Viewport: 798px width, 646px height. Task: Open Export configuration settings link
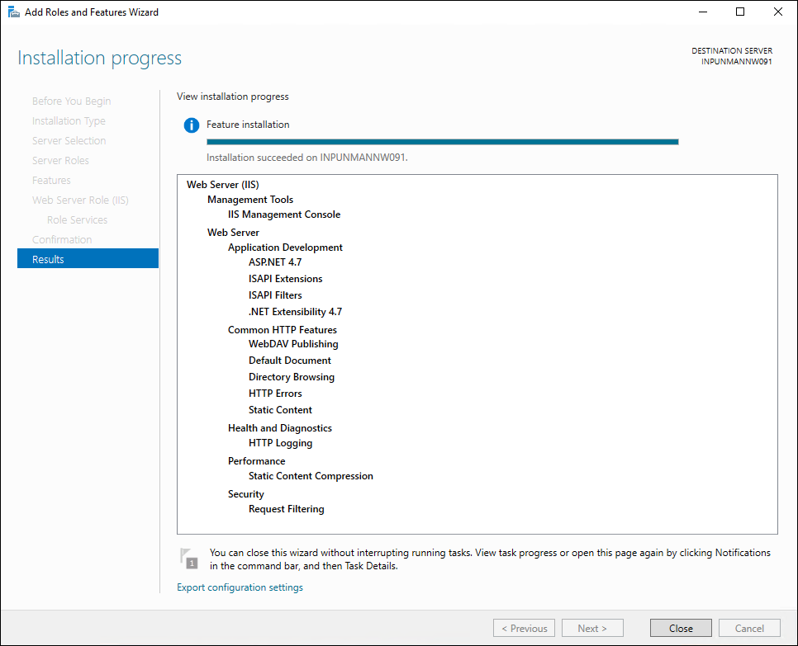[240, 587]
